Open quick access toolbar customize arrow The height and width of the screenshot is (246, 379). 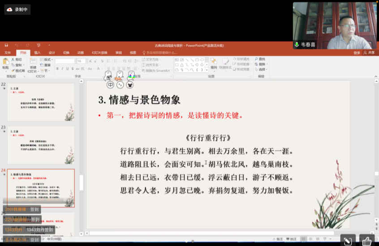(x=49, y=45)
